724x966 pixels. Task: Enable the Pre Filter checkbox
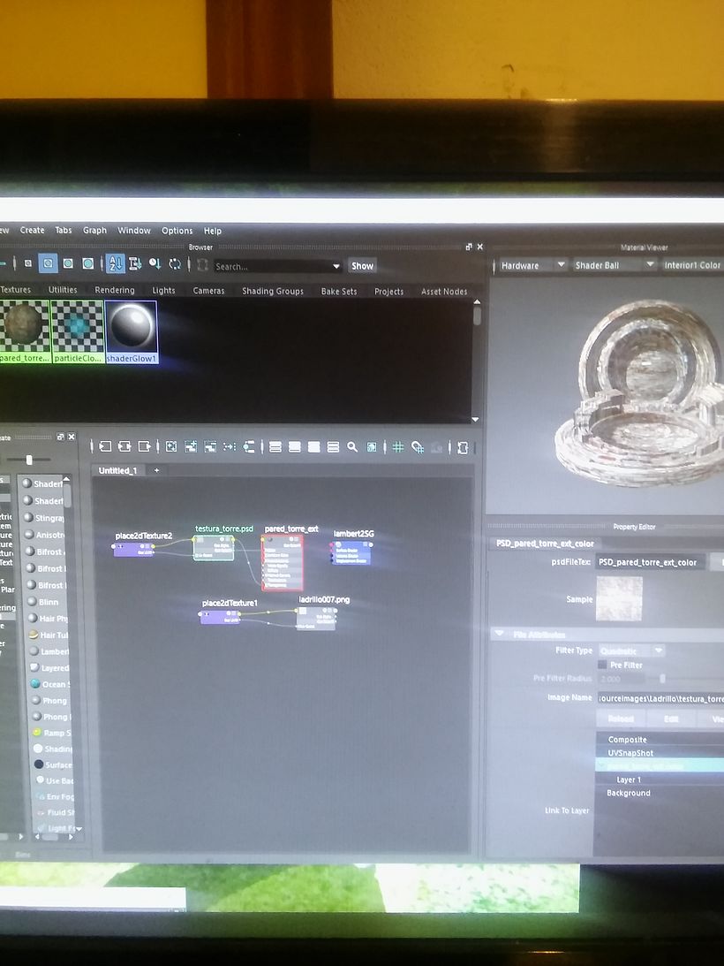pos(603,666)
